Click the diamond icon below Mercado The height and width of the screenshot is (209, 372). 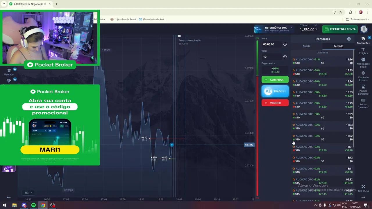tap(9, 81)
